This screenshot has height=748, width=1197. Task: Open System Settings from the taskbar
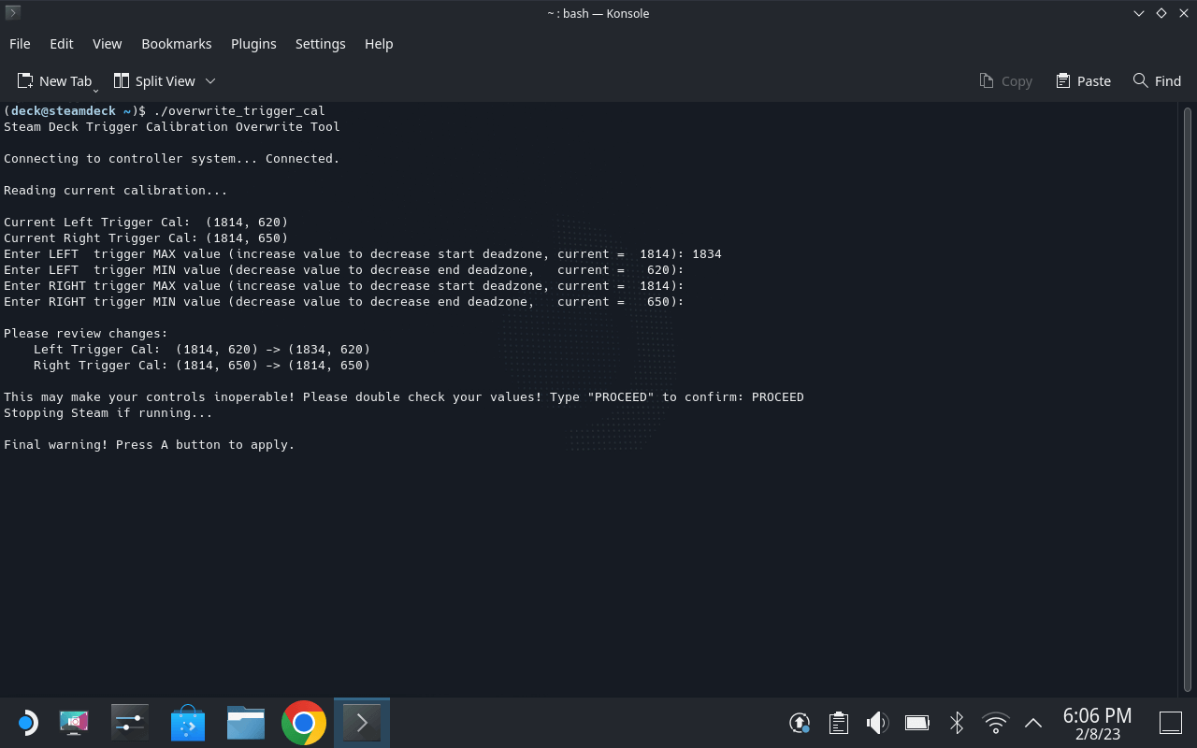pos(130,723)
